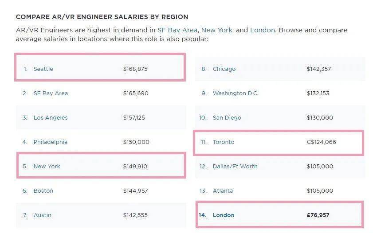Open the London link in intro paragraph
Viewport: 373px width, 233px height.
pyautogui.click(x=263, y=30)
